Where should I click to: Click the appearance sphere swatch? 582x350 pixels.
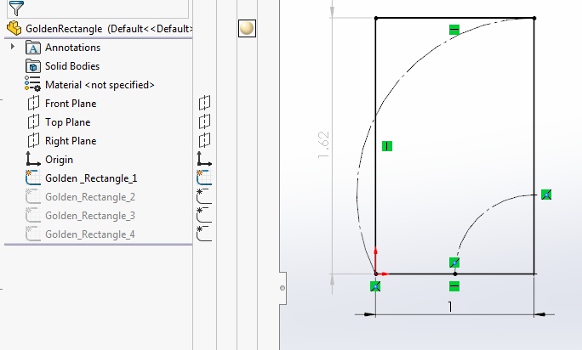pos(247,28)
